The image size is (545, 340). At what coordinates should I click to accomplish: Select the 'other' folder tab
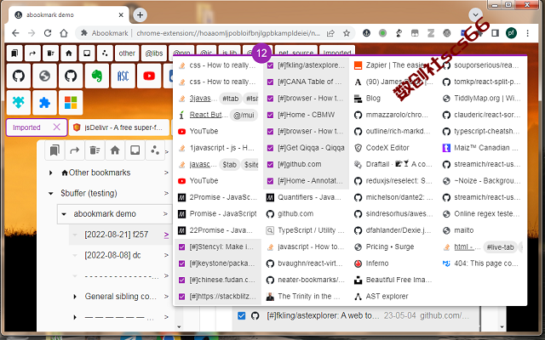click(127, 53)
